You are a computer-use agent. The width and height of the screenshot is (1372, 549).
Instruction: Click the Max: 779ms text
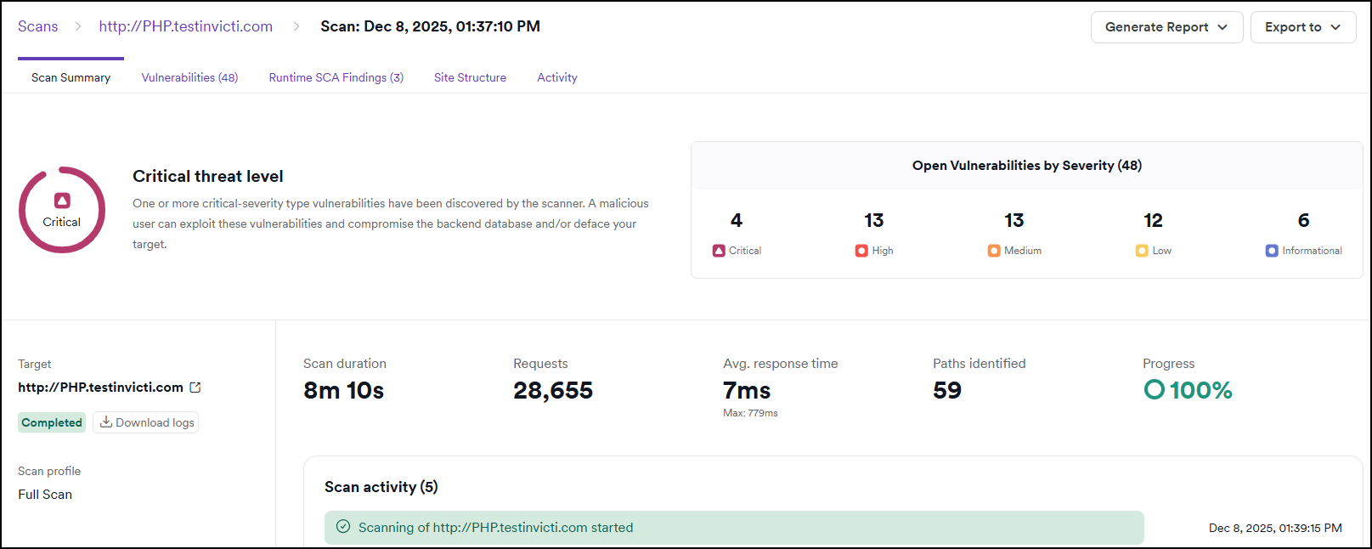pos(750,413)
